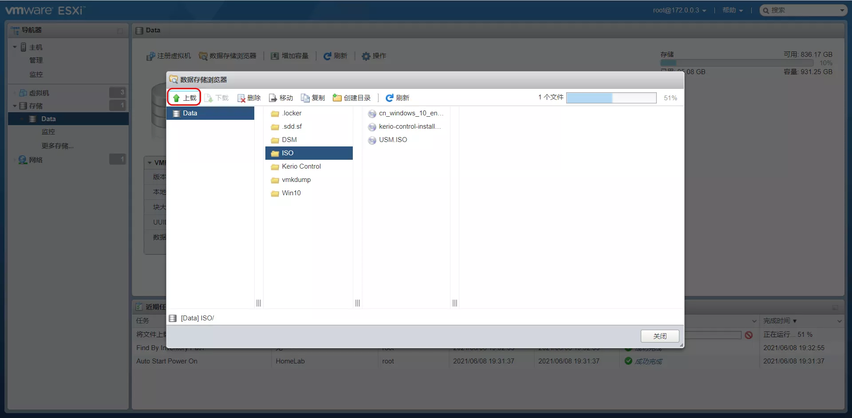Viewport: 852px width, 418px height.
Task: Click the Delete (删除) toolbar icon
Action: (249, 98)
